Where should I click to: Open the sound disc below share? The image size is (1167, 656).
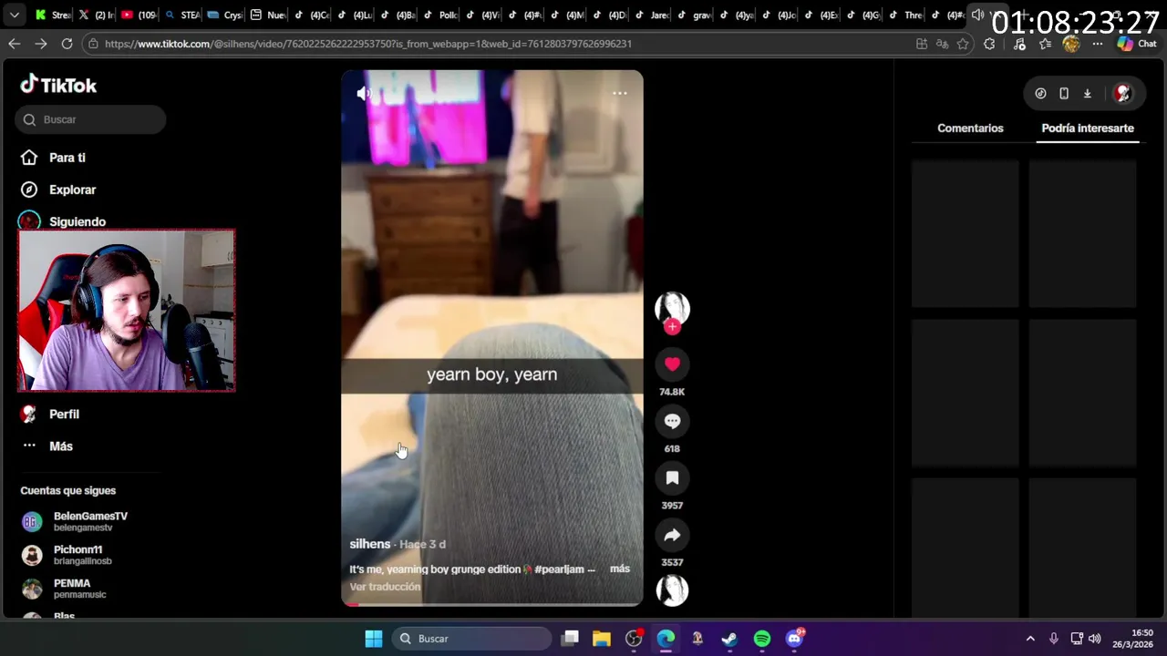coord(672,590)
